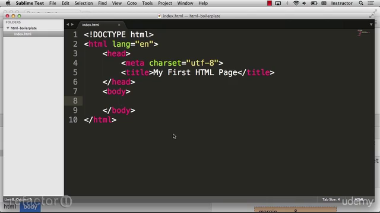Viewport: 380px width, 213px height.
Task: Click the closing html tag
Action: (x=100, y=120)
